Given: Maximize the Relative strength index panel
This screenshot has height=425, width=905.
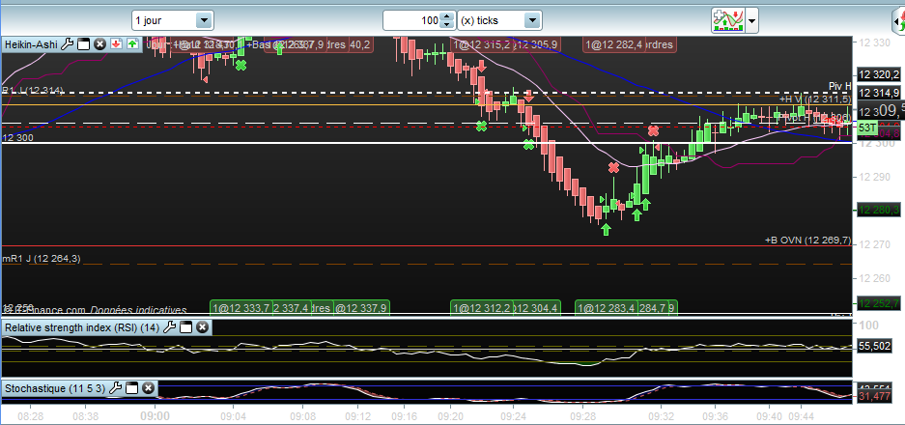Looking at the screenshot, I should pyautogui.click(x=185, y=327).
